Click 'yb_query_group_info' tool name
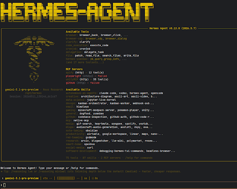 click(105, 59)
